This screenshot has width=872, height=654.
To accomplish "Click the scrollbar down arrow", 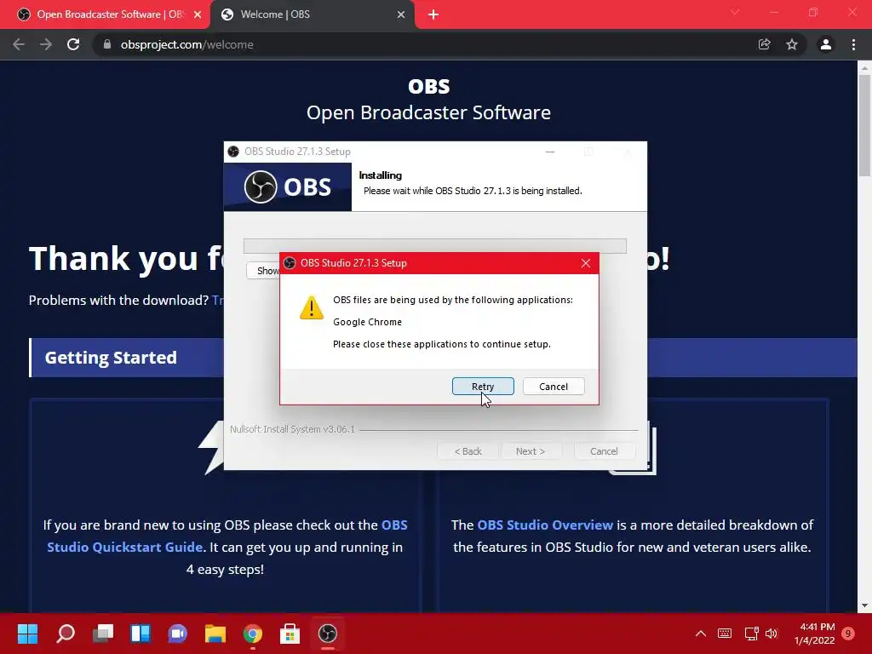I will tap(864, 605).
